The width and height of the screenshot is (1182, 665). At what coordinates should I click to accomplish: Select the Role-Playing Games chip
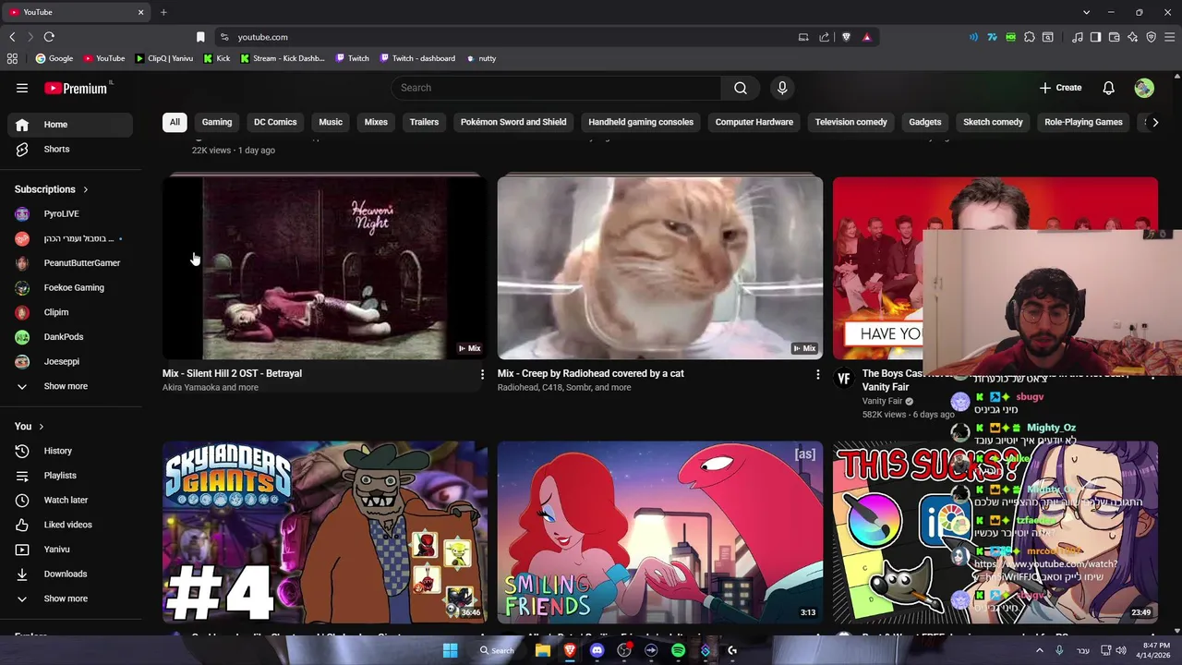[1083, 122]
